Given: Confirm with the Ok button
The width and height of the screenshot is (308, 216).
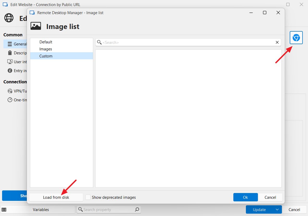Looking at the screenshot, I should point(245,197).
